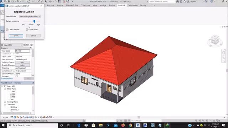Collapse the Graphics properties section
228x128 pixels.
click(31, 48)
